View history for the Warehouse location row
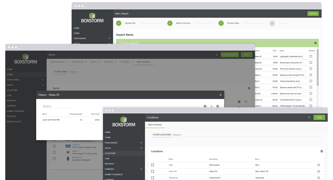 point(318,178)
